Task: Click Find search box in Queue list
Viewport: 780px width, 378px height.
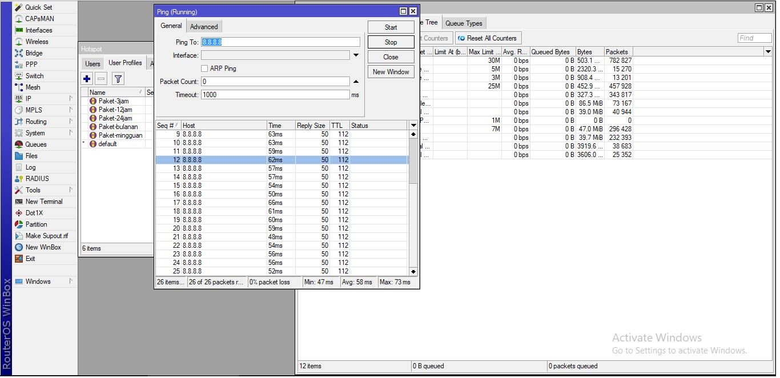Action: (754, 38)
